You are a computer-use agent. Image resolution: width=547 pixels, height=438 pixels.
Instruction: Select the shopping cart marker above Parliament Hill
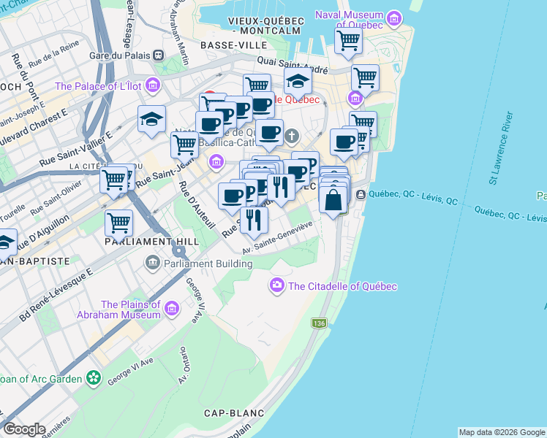(118, 226)
